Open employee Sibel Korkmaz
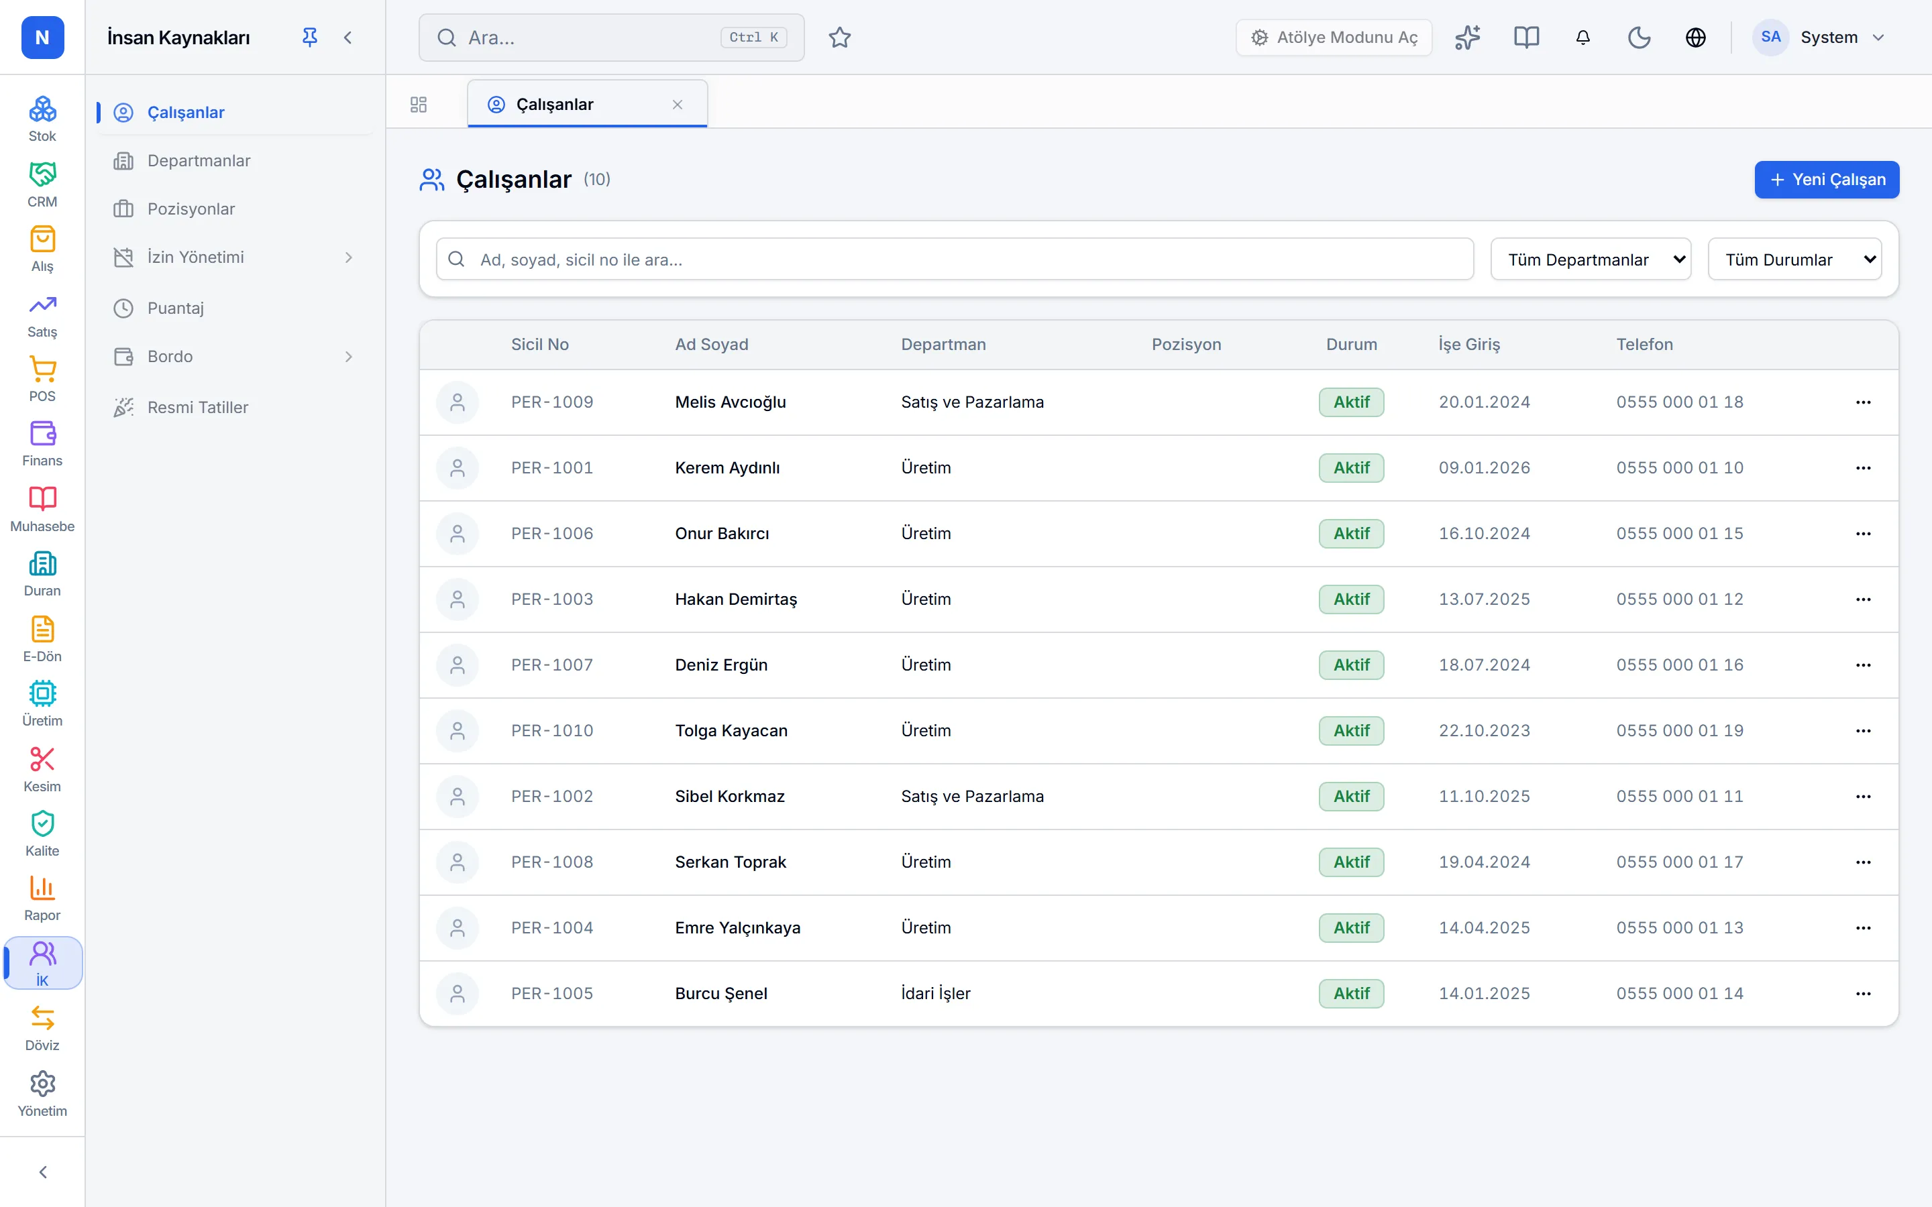The width and height of the screenshot is (1932, 1207). point(730,796)
